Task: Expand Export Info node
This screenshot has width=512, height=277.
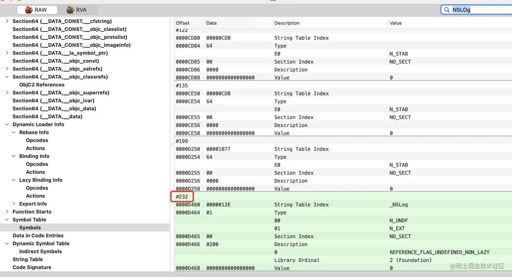Action: pyautogui.click(x=14, y=204)
